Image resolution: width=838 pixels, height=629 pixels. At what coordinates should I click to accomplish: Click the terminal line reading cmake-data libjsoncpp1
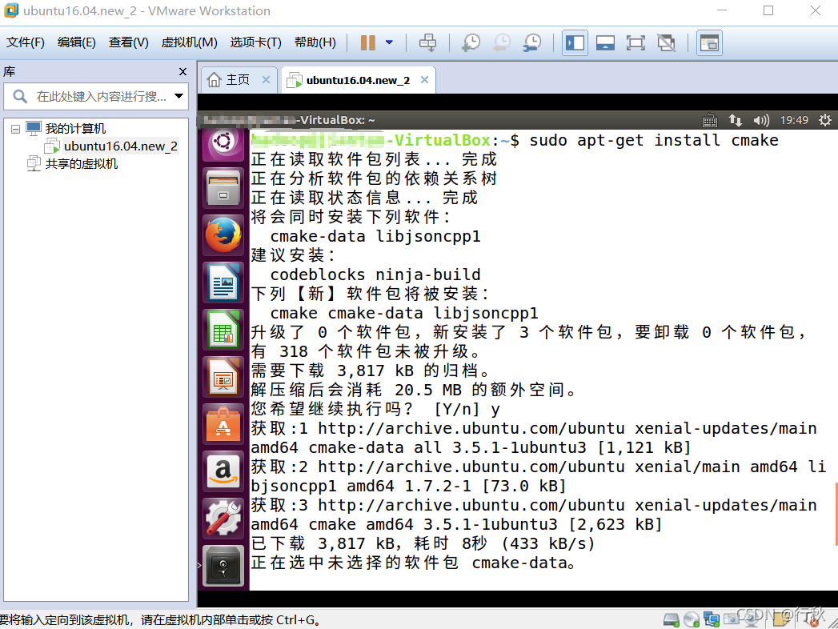(x=375, y=236)
